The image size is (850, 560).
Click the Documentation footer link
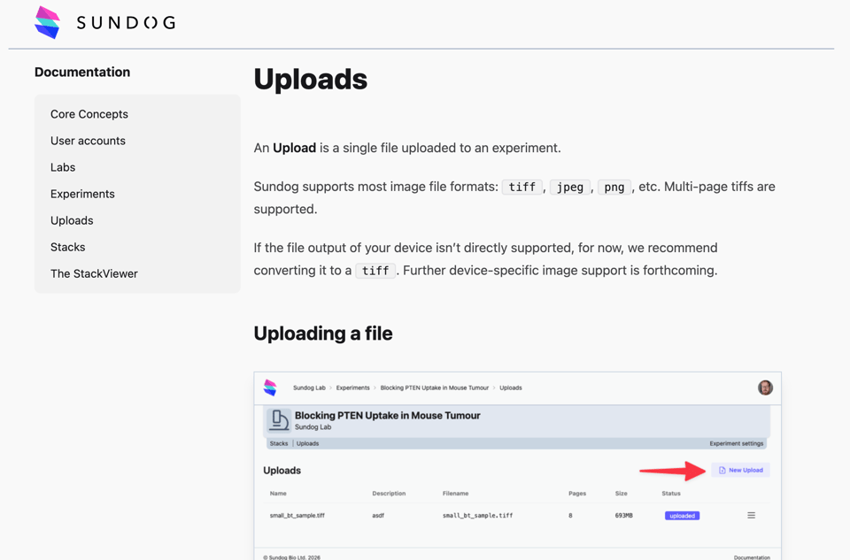pyautogui.click(x=752, y=556)
